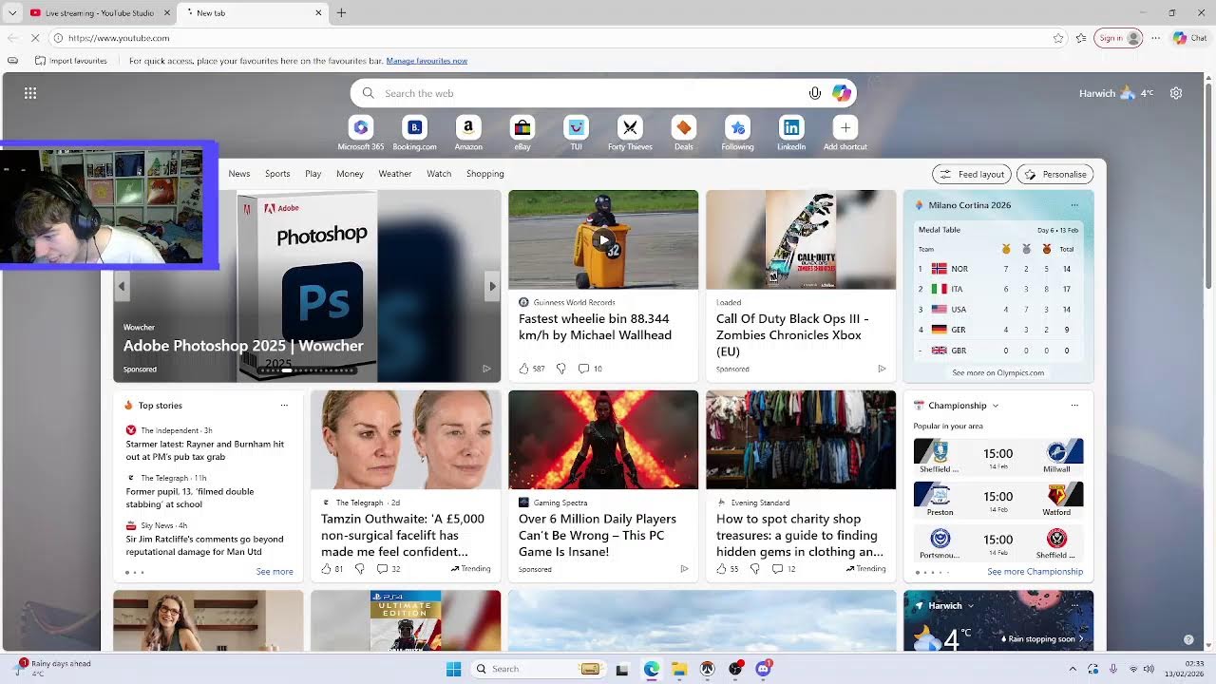Switch to the Live streaming YouTube Studio tab
Viewport: 1216px width, 684px height.
(99, 13)
